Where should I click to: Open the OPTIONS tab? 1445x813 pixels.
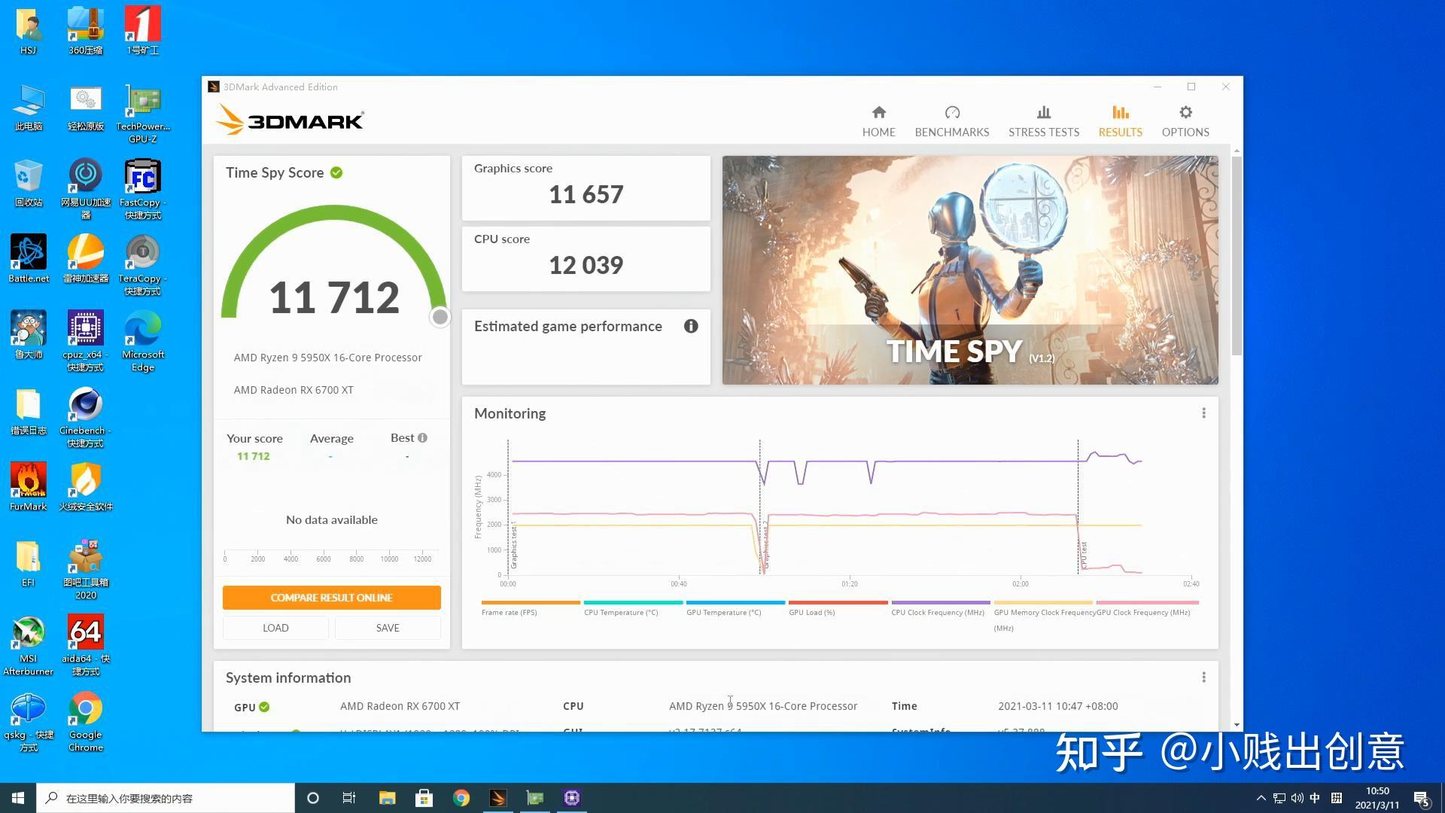click(1185, 121)
